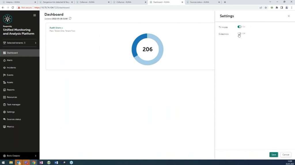Go to Sources status section
295x165 pixels.
pos(20,119)
